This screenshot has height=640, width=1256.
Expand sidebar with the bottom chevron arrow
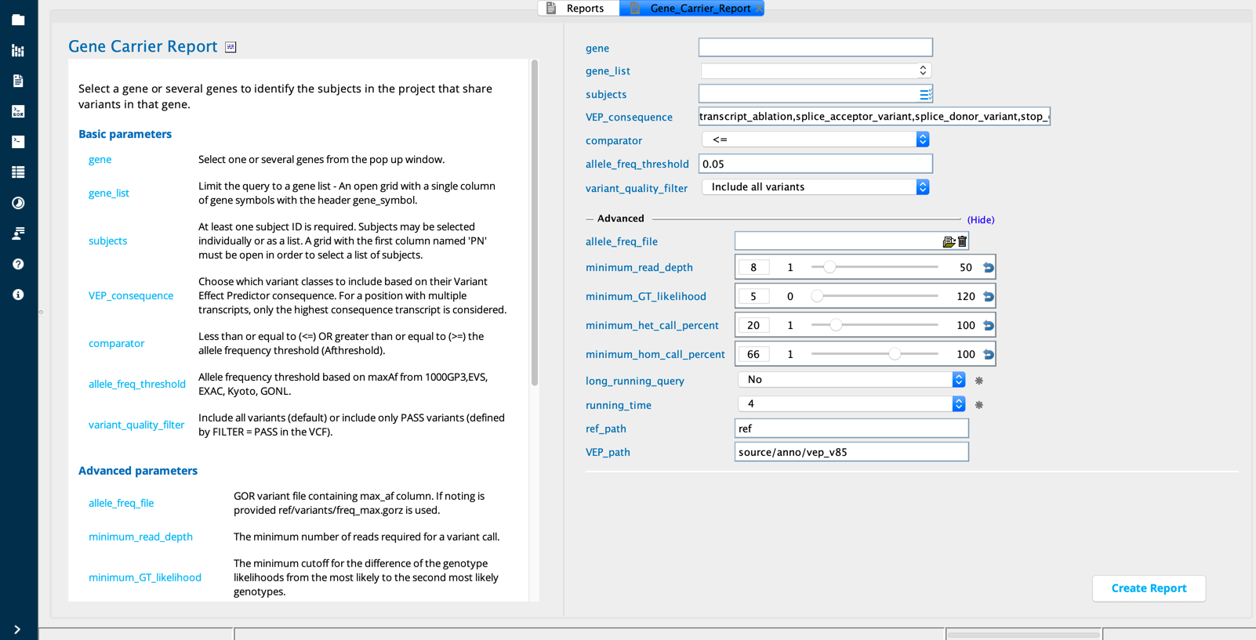point(17,630)
